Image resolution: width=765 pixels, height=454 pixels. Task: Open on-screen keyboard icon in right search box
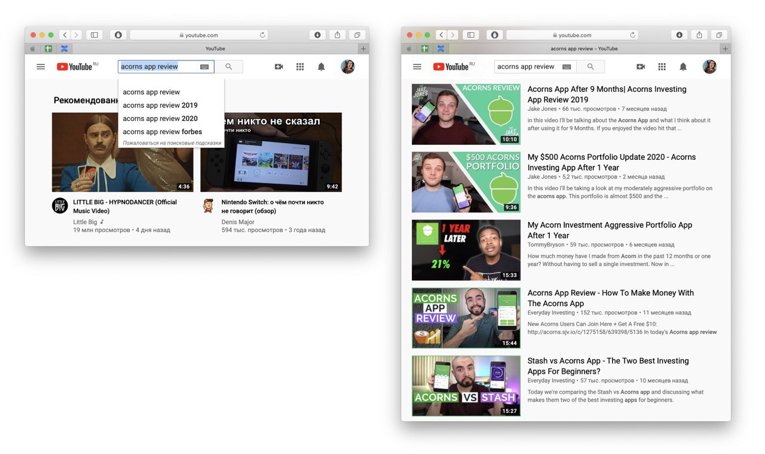(x=567, y=67)
